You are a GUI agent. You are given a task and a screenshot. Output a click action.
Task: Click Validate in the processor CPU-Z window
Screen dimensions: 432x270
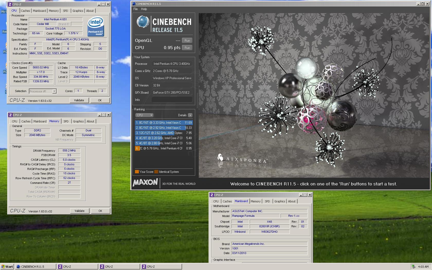79,100
